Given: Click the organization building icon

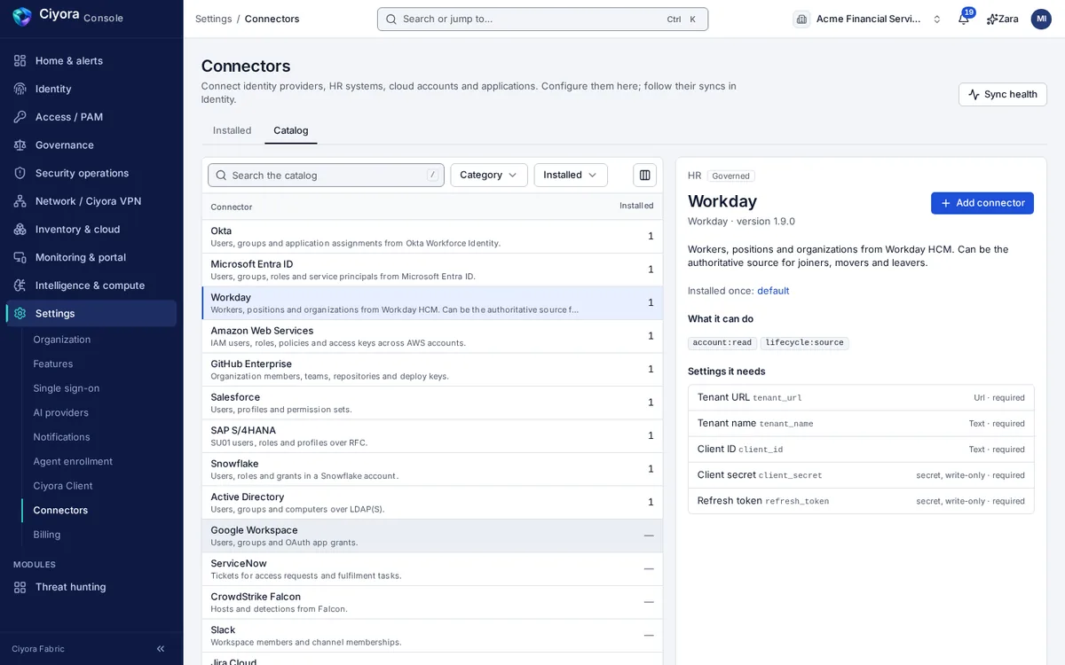Looking at the screenshot, I should click(801, 19).
